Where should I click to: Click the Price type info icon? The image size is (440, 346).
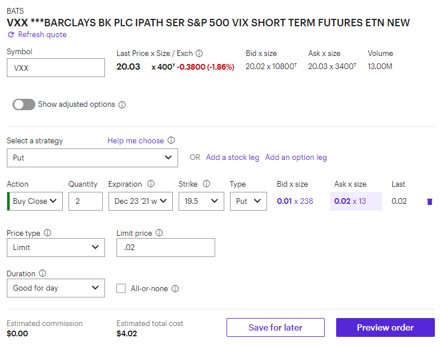point(48,233)
